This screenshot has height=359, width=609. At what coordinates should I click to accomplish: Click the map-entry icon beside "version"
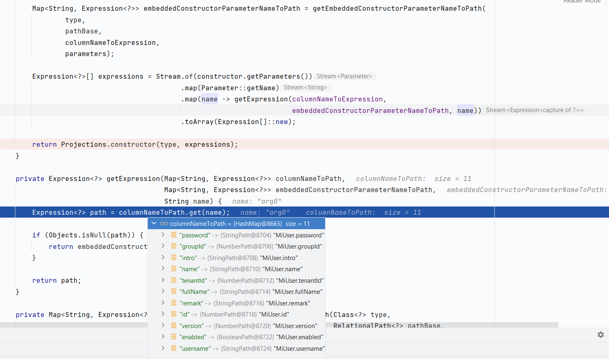coord(173,326)
